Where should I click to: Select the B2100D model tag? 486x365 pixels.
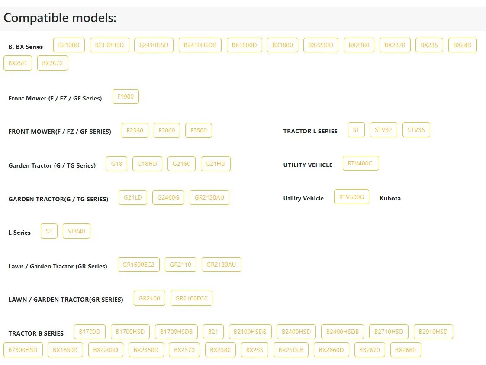69,45
